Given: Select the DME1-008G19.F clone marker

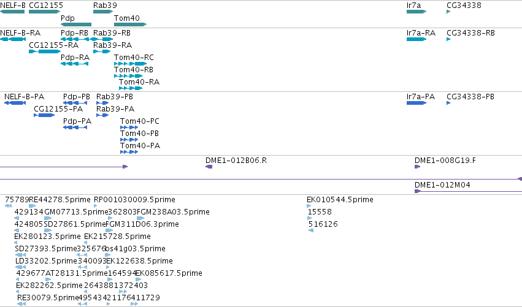Looking at the screenshot, I should pos(418,167).
